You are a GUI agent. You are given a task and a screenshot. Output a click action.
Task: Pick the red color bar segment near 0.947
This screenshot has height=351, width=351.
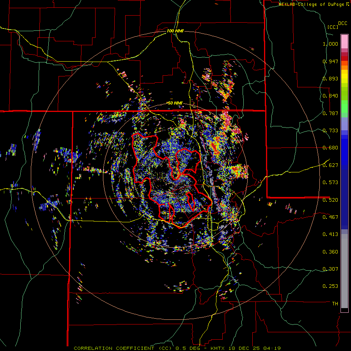pyautogui.click(x=344, y=58)
